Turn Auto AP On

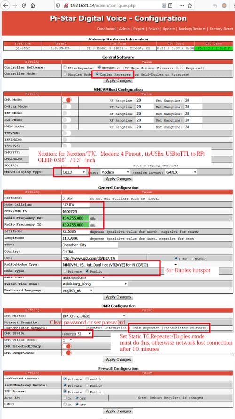click(65, 398)
